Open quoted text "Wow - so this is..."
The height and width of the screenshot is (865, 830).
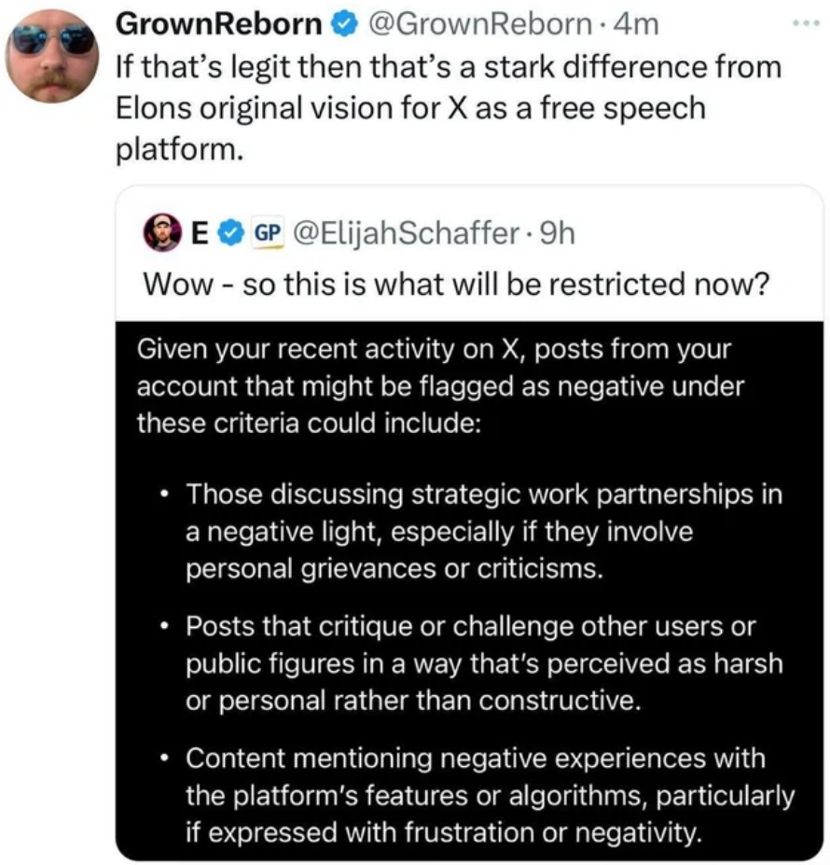(x=453, y=283)
